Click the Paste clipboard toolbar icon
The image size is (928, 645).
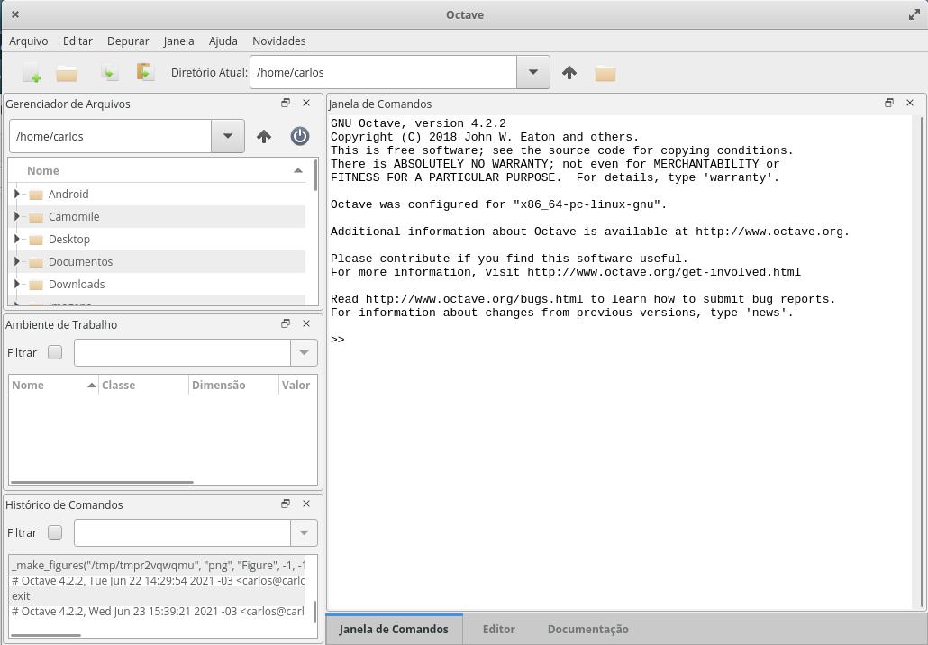tap(145, 72)
